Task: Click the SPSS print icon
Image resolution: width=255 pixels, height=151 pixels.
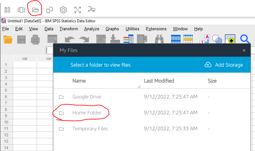Action: (35, 40)
